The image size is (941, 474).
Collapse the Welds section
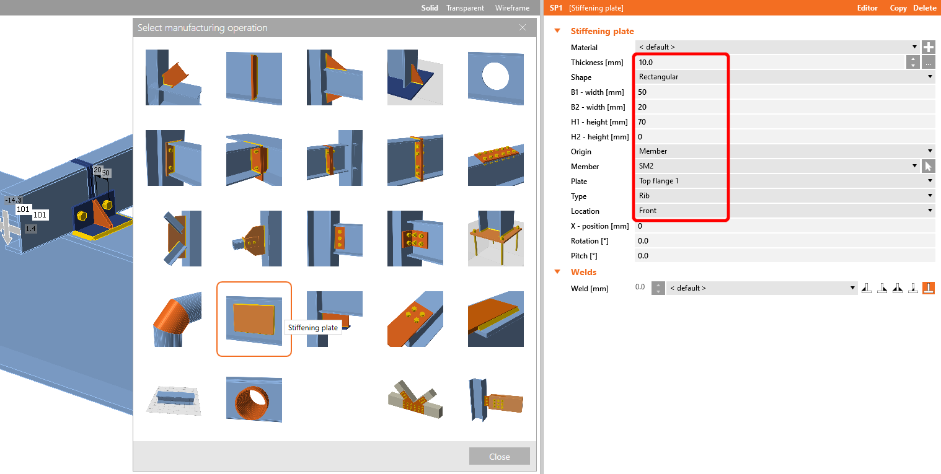557,272
